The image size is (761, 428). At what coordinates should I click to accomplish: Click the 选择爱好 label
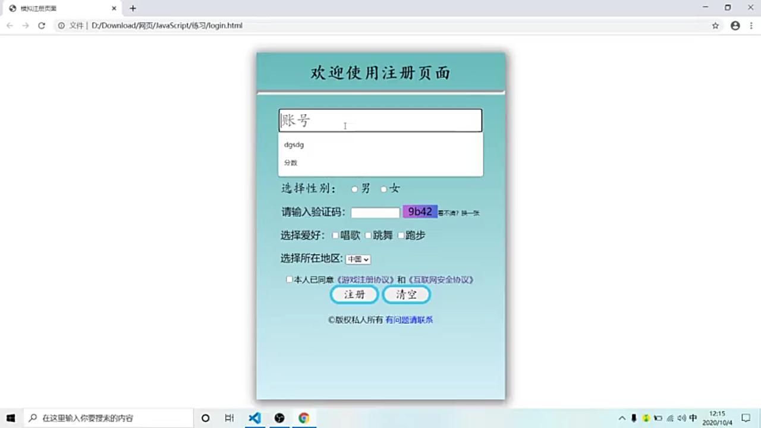[303, 235]
